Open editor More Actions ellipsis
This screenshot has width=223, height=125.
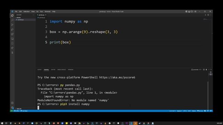pyautogui.click(x=210, y=15)
